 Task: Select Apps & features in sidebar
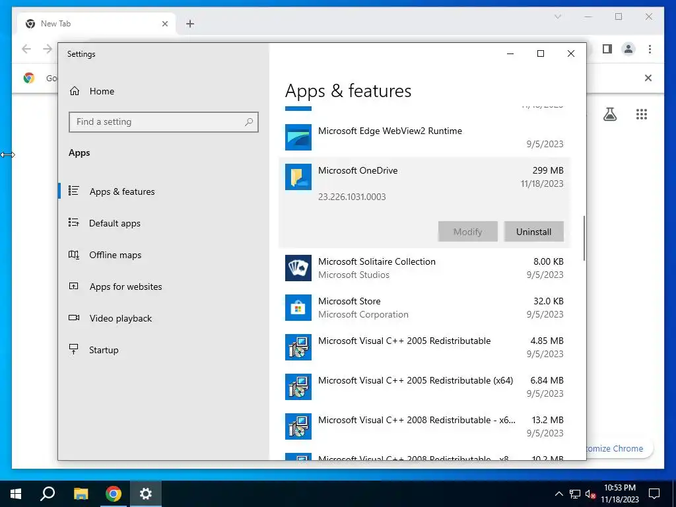pyautogui.click(x=164, y=191)
